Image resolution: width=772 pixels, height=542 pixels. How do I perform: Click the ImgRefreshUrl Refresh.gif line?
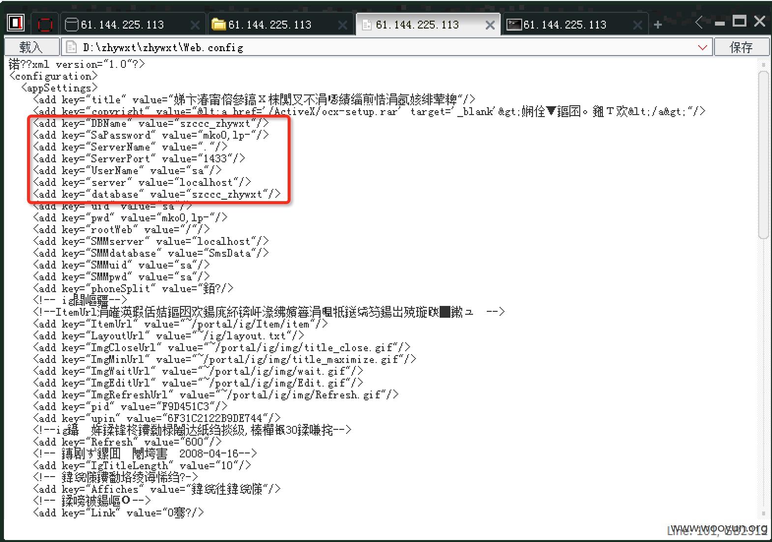[215, 395]
